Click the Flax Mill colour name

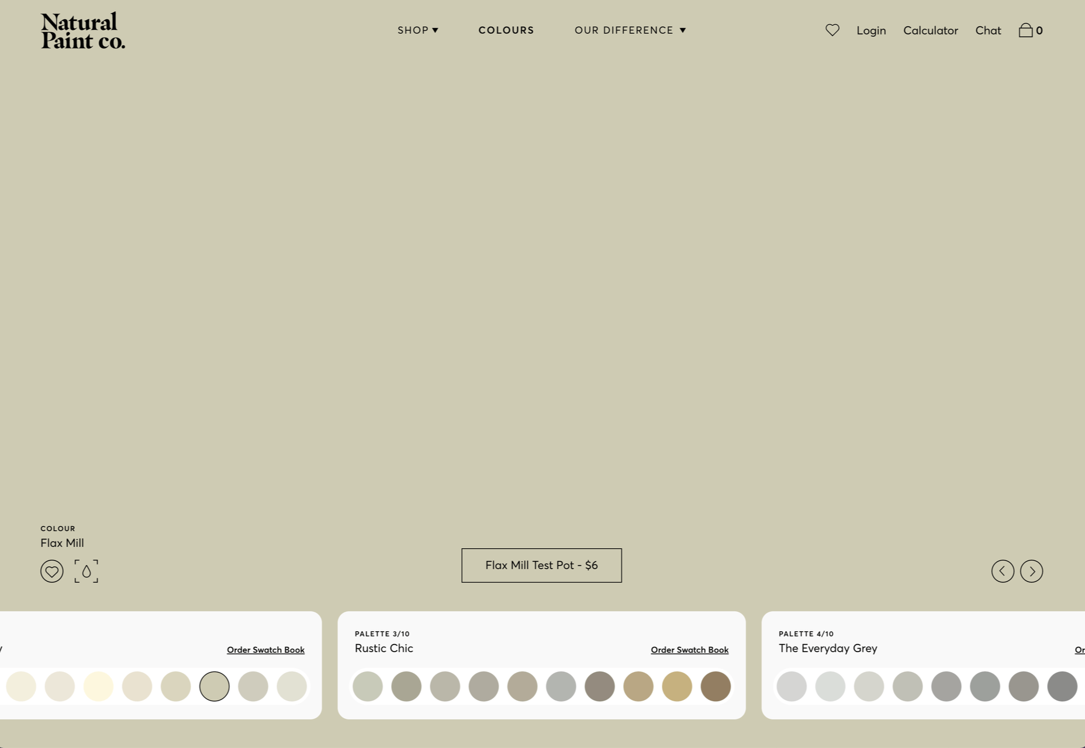coord(62,543)
